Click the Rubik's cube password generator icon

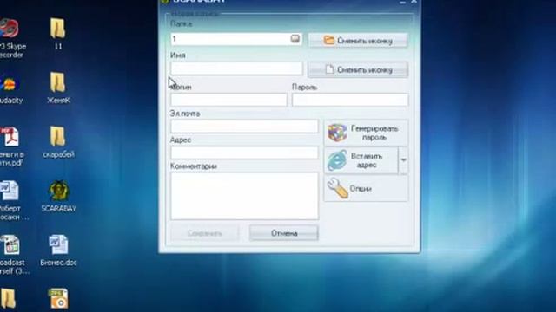click(337, 133)
